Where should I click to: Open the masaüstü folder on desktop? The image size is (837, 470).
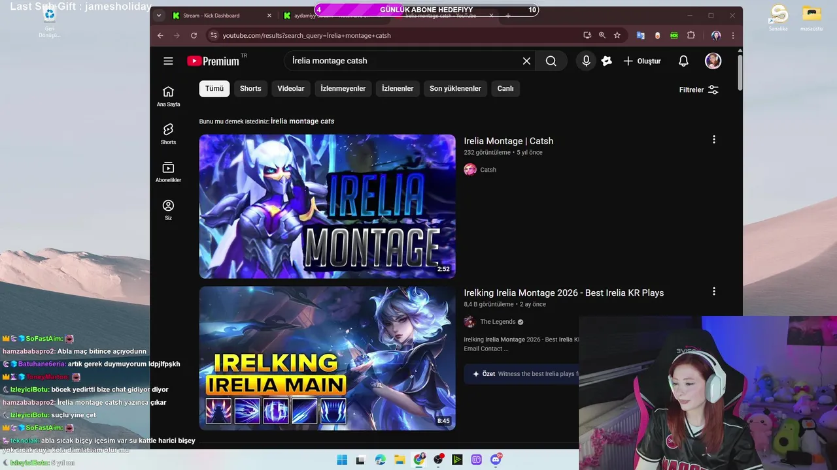click(811, 18)
